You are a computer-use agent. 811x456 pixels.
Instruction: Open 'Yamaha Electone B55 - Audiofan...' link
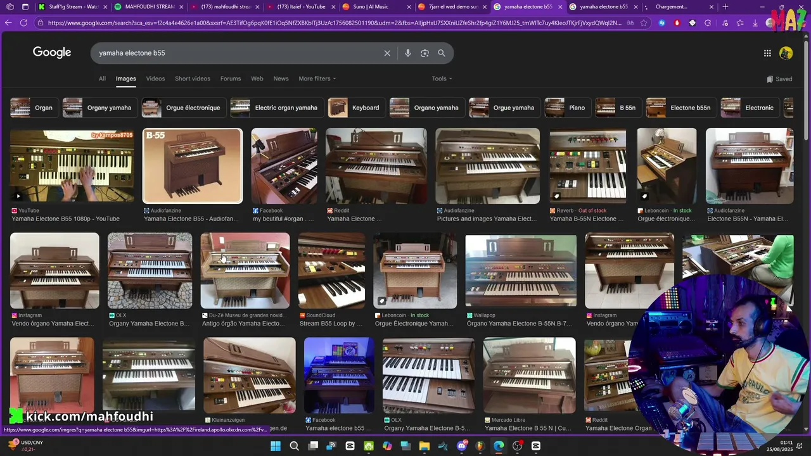pos(191,219)
